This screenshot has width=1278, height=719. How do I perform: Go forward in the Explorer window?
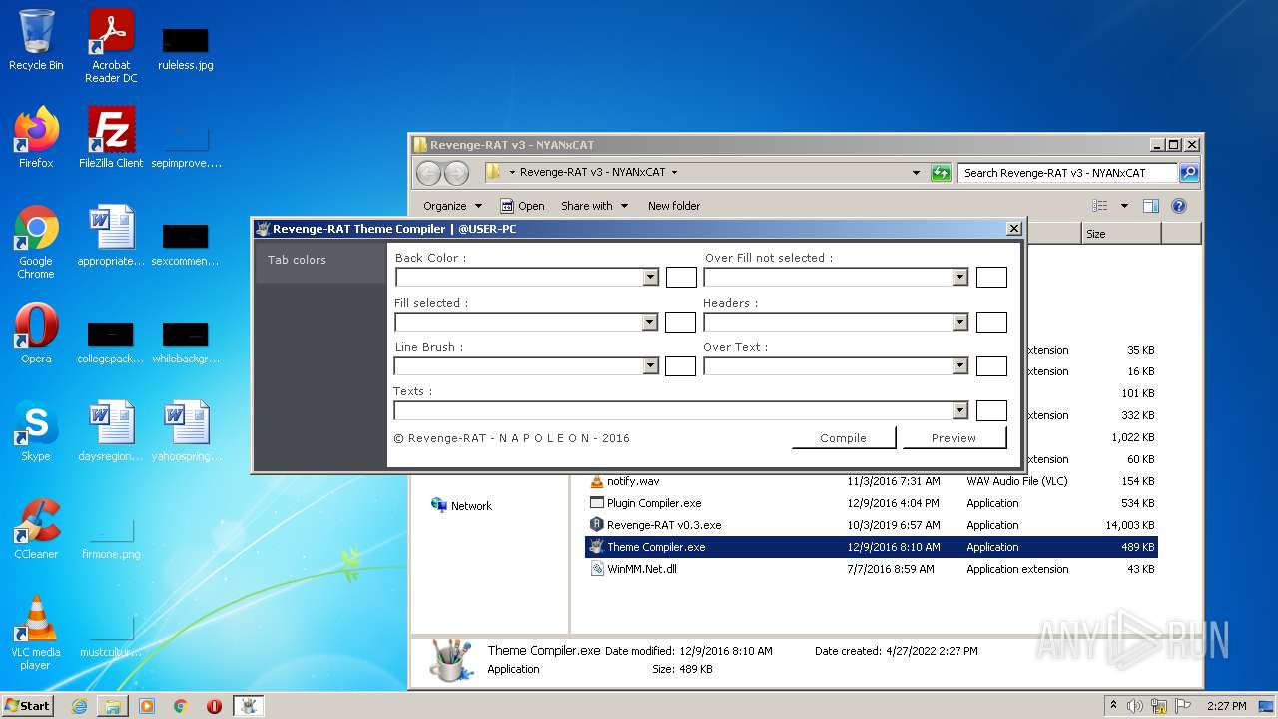456,173
